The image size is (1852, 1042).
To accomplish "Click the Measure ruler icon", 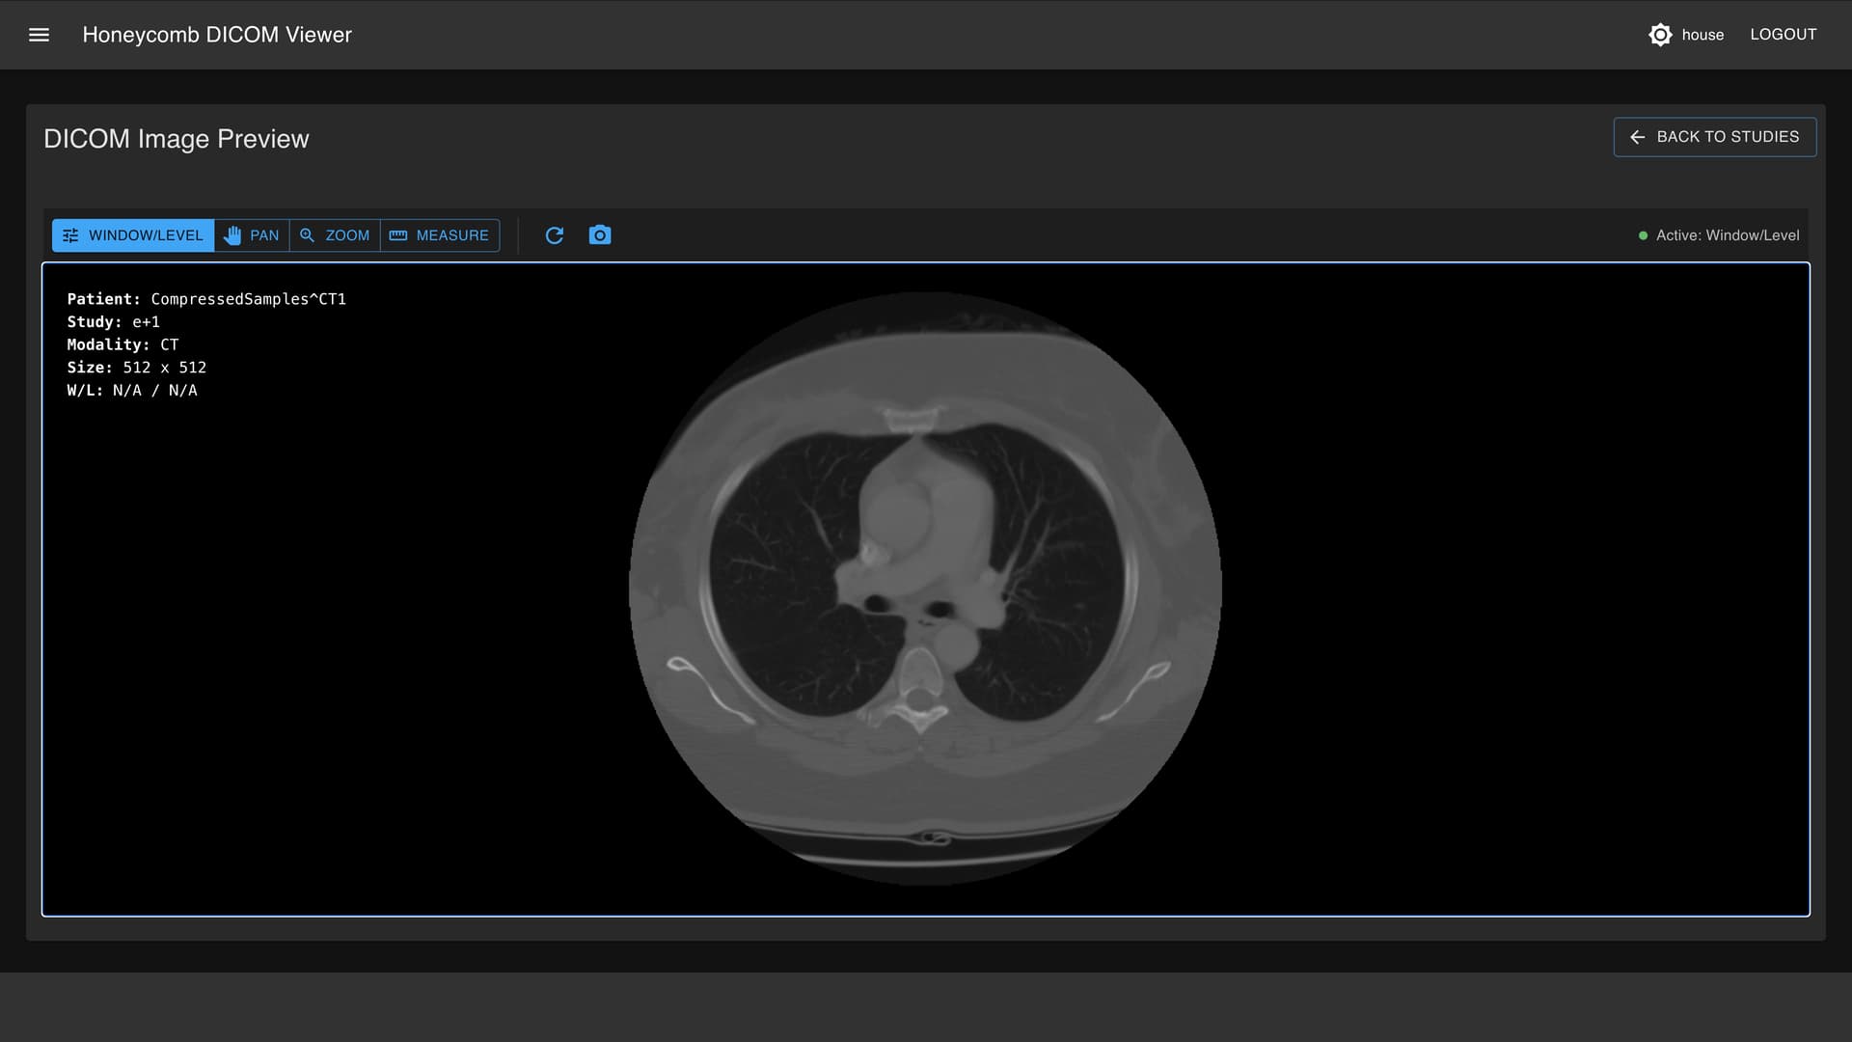I will click(x=397, y=235).
